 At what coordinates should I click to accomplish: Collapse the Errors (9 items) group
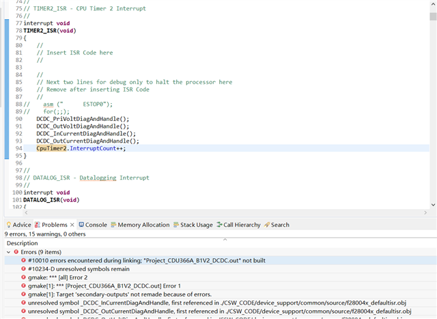[9, 252]
